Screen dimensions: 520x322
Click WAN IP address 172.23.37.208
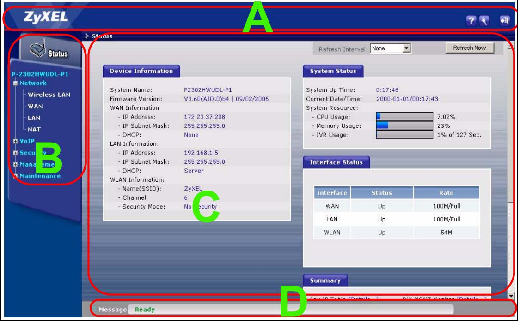(x=205, y=117)
